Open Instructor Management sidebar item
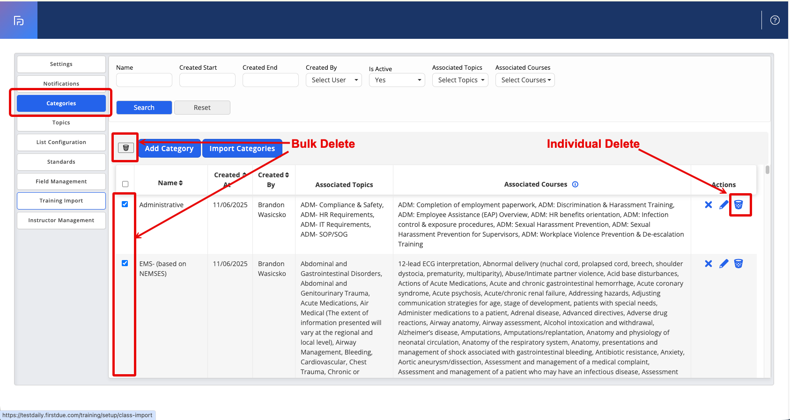790x420 pixels. (61, 220)
